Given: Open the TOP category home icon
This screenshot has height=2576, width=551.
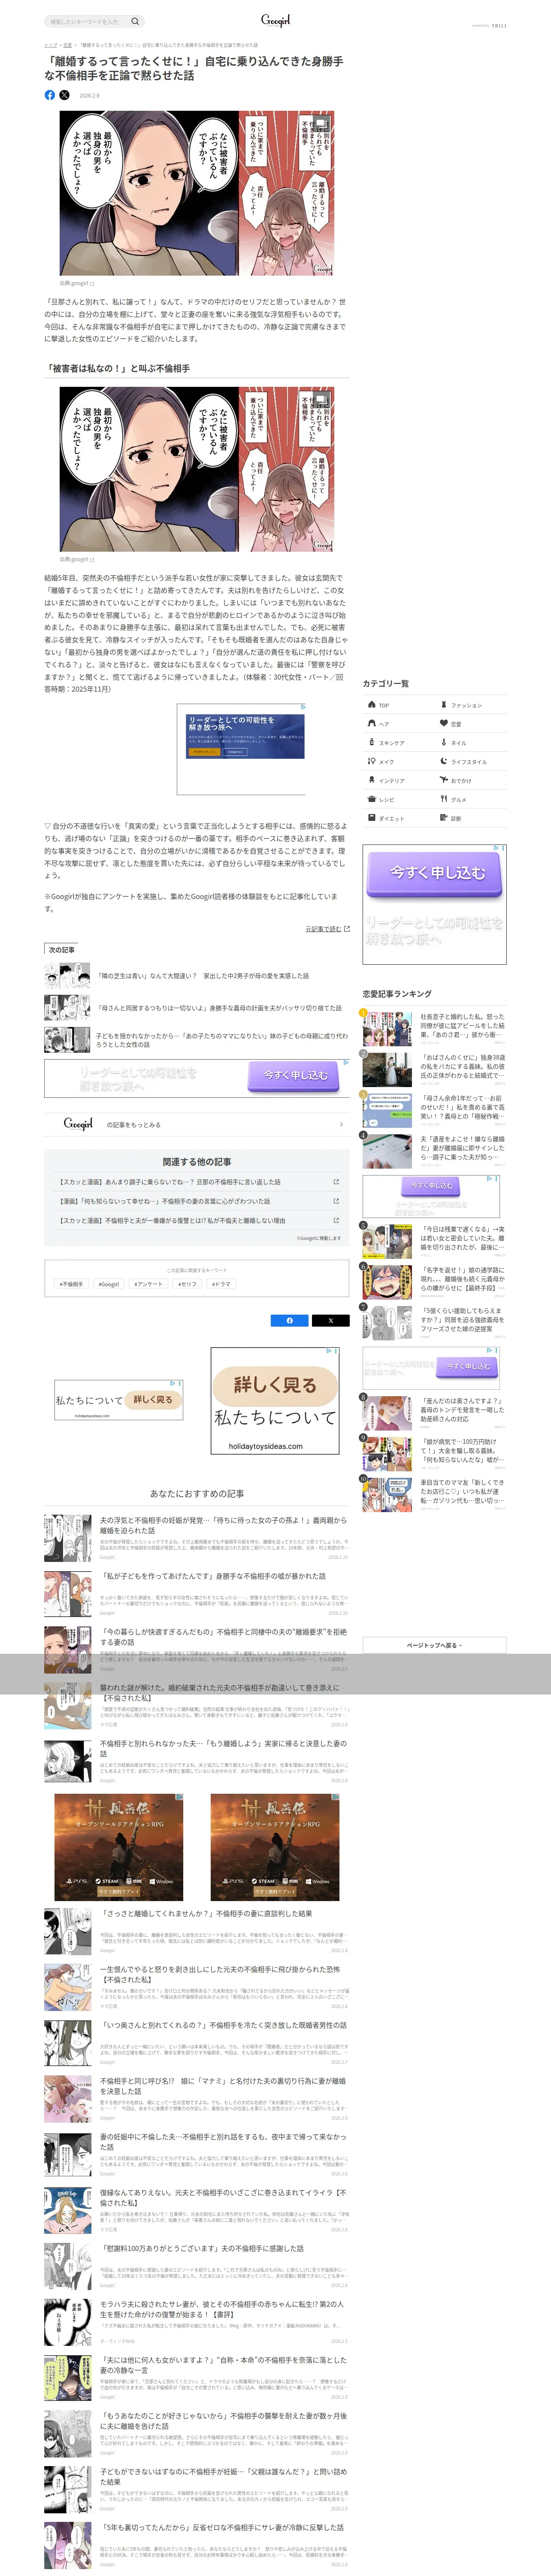Looking at the screenshot, I should pyautogui.click(x=372, y=704).
